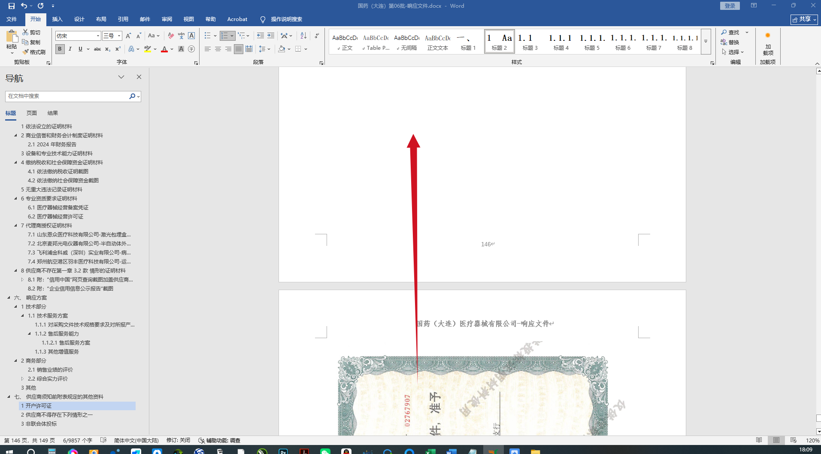Apply the red font color
821x454 pixels.
point(164,49)
